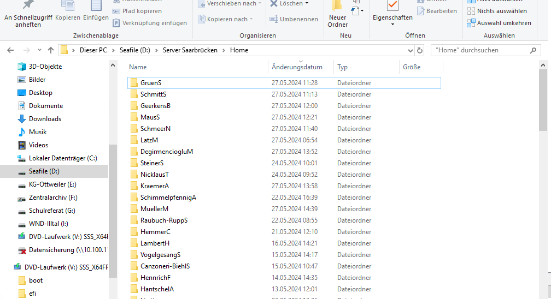Click the file list scrollbar up arrow

coord(543,65)
